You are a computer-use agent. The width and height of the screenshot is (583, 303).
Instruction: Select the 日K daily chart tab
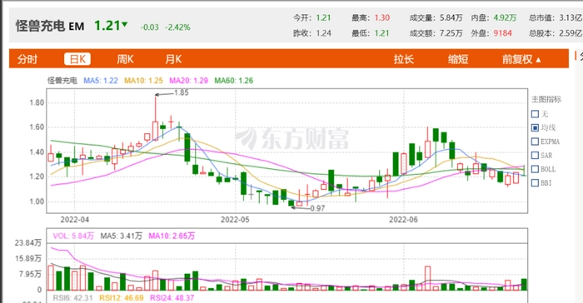pyautogui.click(x=77, y=59)
